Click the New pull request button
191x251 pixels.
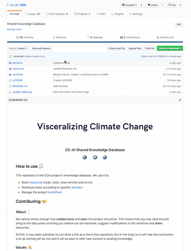pyautogui.click(x=41, y=48)
